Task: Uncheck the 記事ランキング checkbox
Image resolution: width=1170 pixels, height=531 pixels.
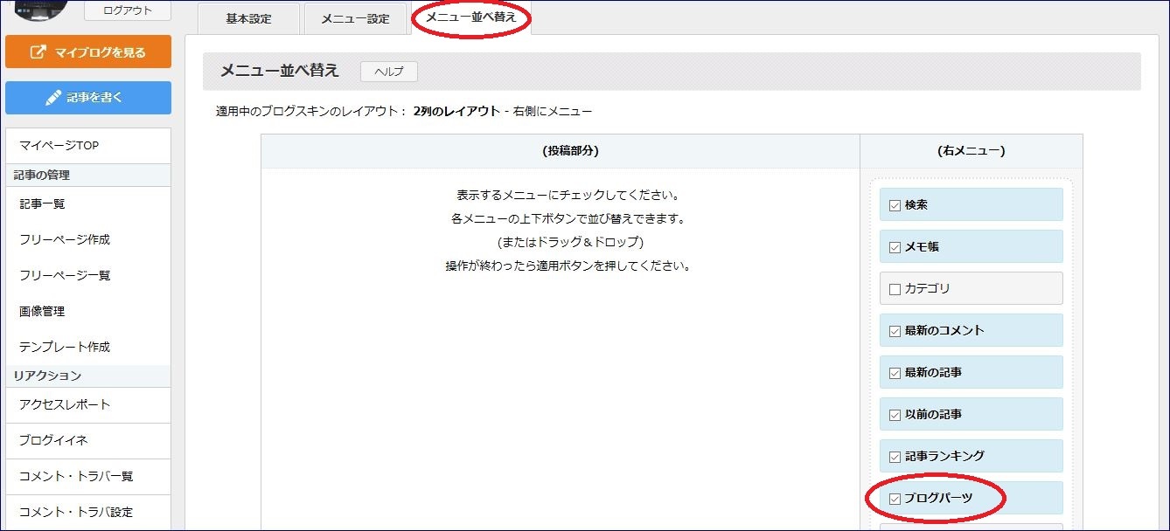Action: coord(895,457)
